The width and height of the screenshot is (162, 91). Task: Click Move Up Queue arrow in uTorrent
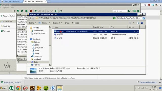(x=48, y=11)
